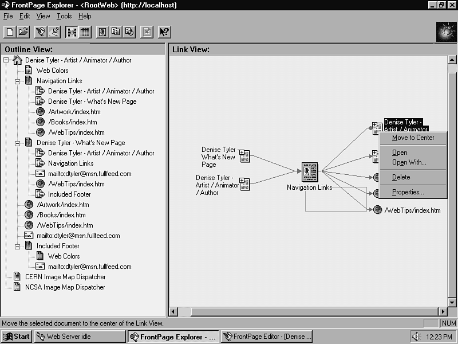Switch to FrontPage Editor taskbar button
This screenshot has height=344, width=458.
(x=267, y=337)
